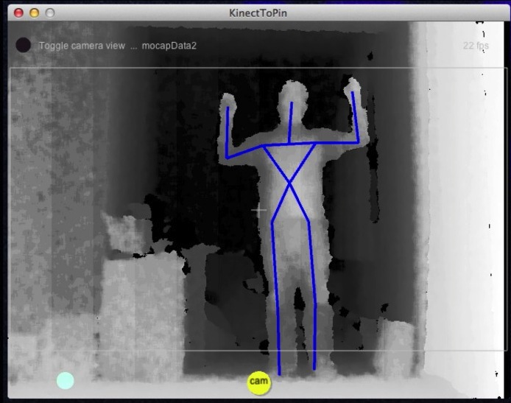Click the skeleton foot end on screen left

point(279,374)
